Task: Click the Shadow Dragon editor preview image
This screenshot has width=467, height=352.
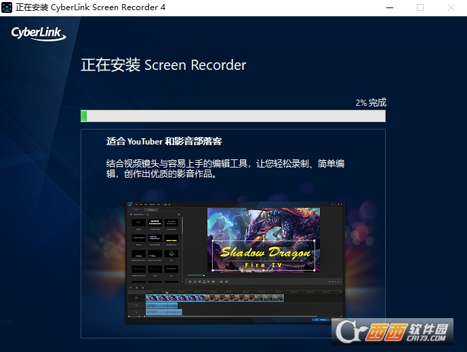Action: pyautogui.click(x=234, y=262)
